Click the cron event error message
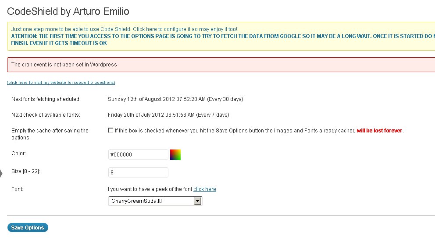435x250 pixels. pyautogui.click(x=64, y=65)
